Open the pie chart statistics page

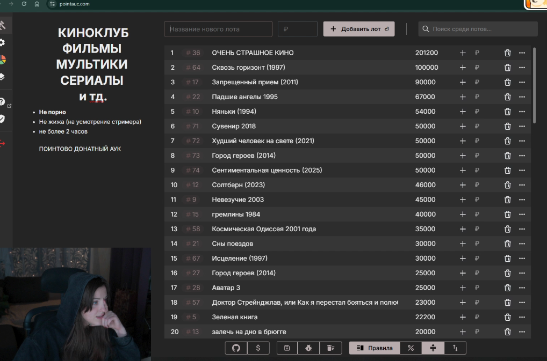coord(3,60)
